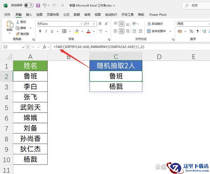The width and height of the screenshot is (210, 174).
Task: Click the Format Painter (格式刷) brush
Action: click(18, 34)
